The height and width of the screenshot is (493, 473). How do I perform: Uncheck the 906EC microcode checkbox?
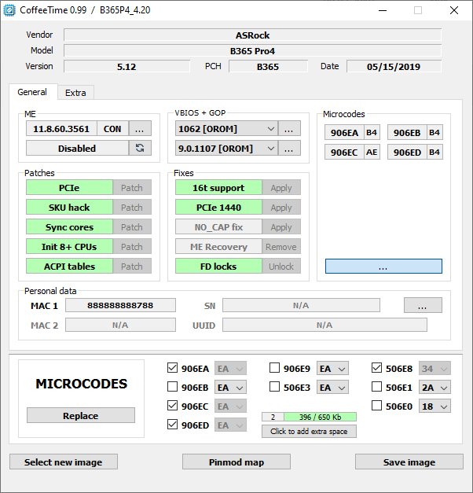pos(172,406)
